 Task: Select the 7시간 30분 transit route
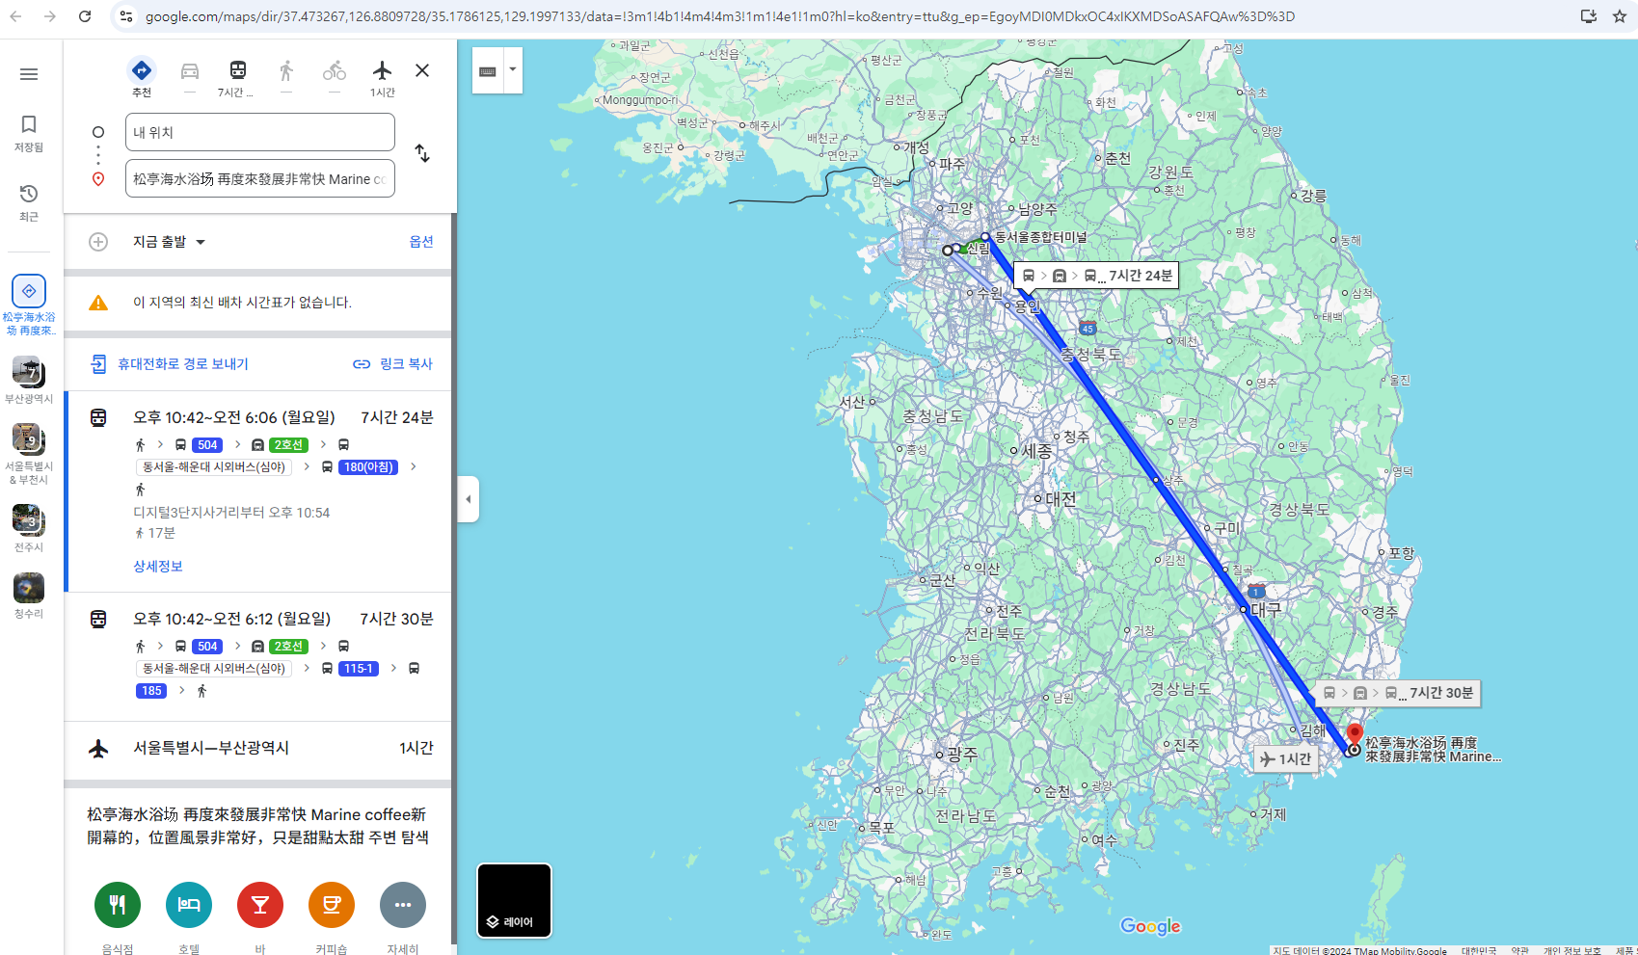pyautogui.click(x=258, y=657)
